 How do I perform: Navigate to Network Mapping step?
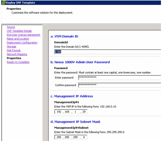coord(17,54)
